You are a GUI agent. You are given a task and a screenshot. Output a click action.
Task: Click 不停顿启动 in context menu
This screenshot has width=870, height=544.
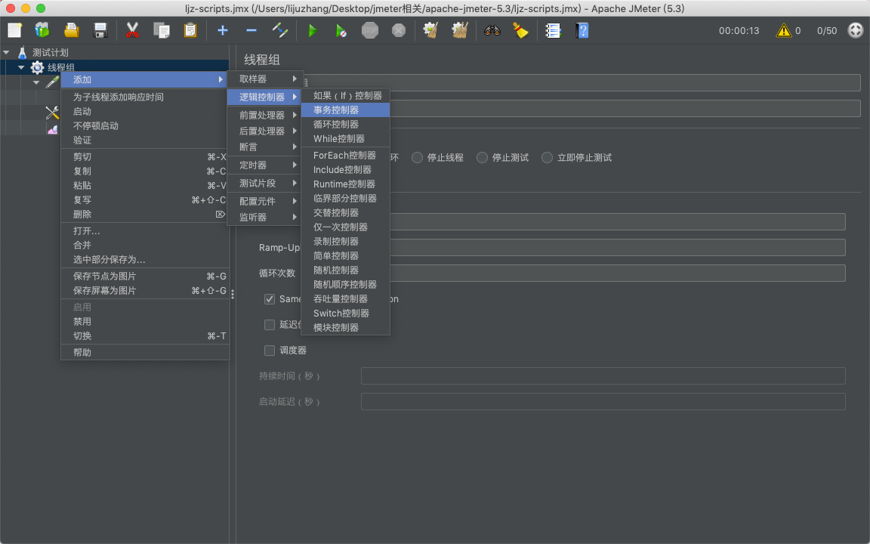click(x=145, y=126)
